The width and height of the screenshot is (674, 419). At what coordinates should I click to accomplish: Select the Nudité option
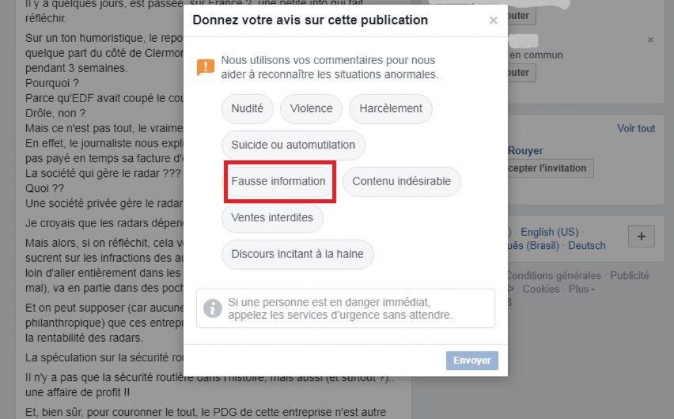point(247,109)
